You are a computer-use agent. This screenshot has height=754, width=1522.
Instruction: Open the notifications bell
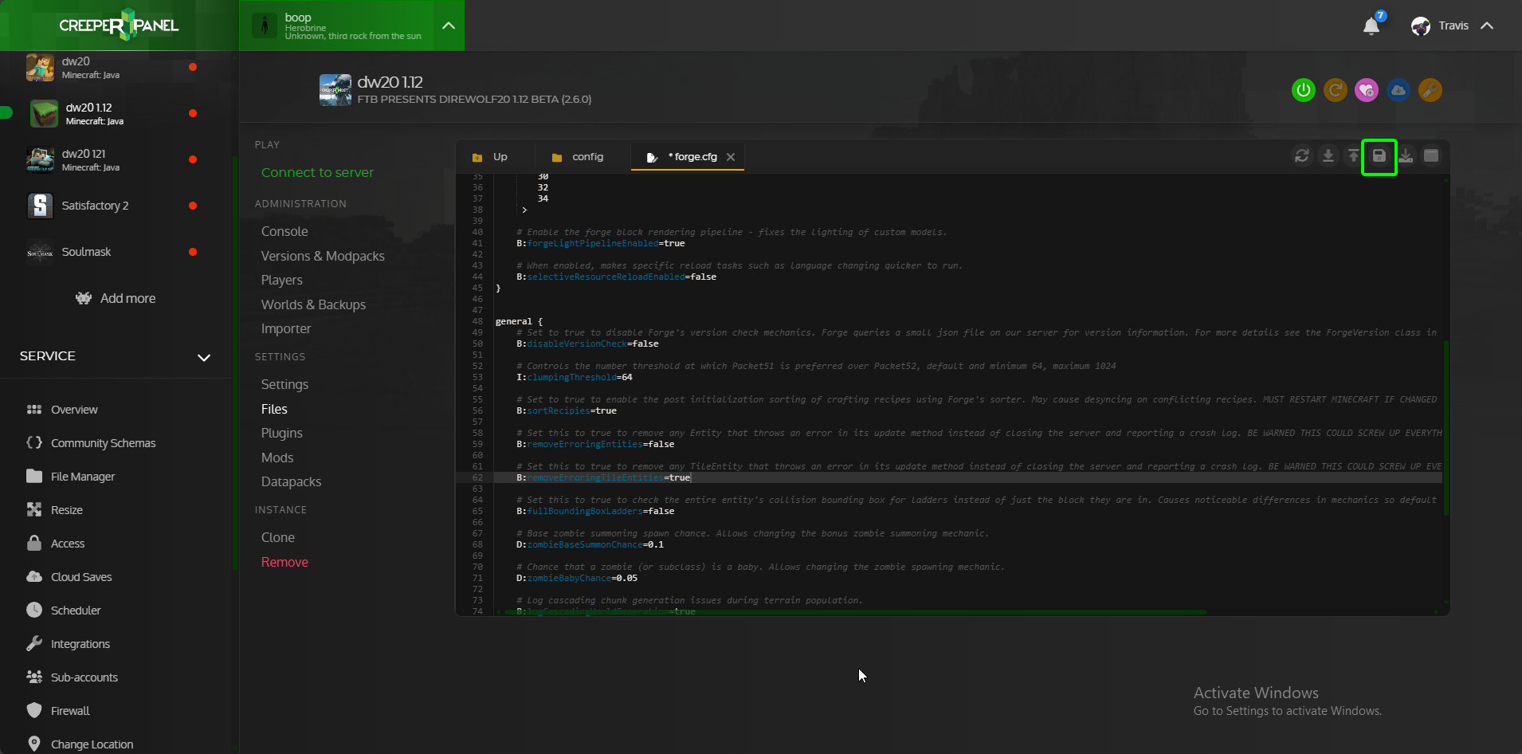[x=1371, y=26]
